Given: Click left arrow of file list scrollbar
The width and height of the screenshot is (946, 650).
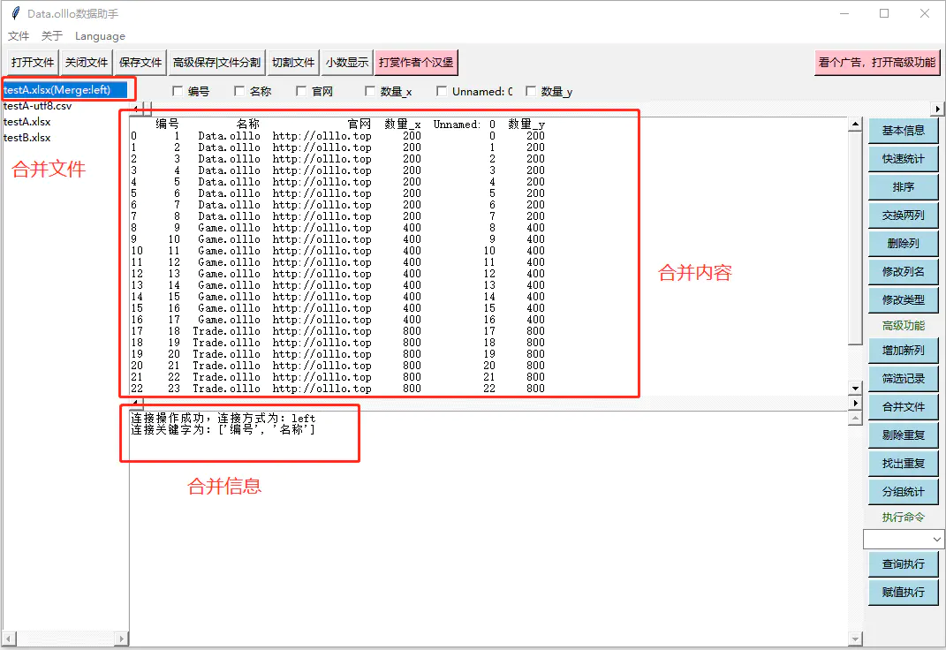Looking at the screenshot, I should (9, 639).
